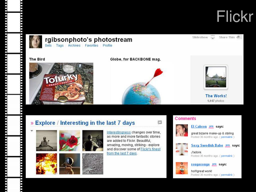256x192 pixels.
Task: Click rougerouge's commenter avatar
Action: click(x=182, y=168)
